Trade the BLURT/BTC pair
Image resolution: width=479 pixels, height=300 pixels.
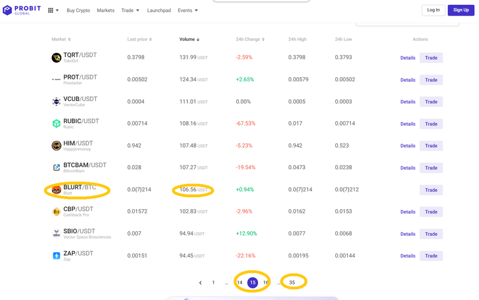(431, 190)
